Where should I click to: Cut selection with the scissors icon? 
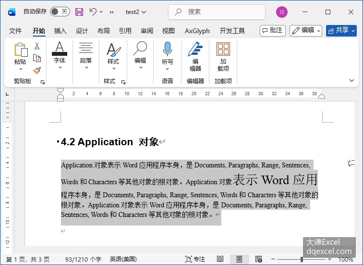point(37,46)
